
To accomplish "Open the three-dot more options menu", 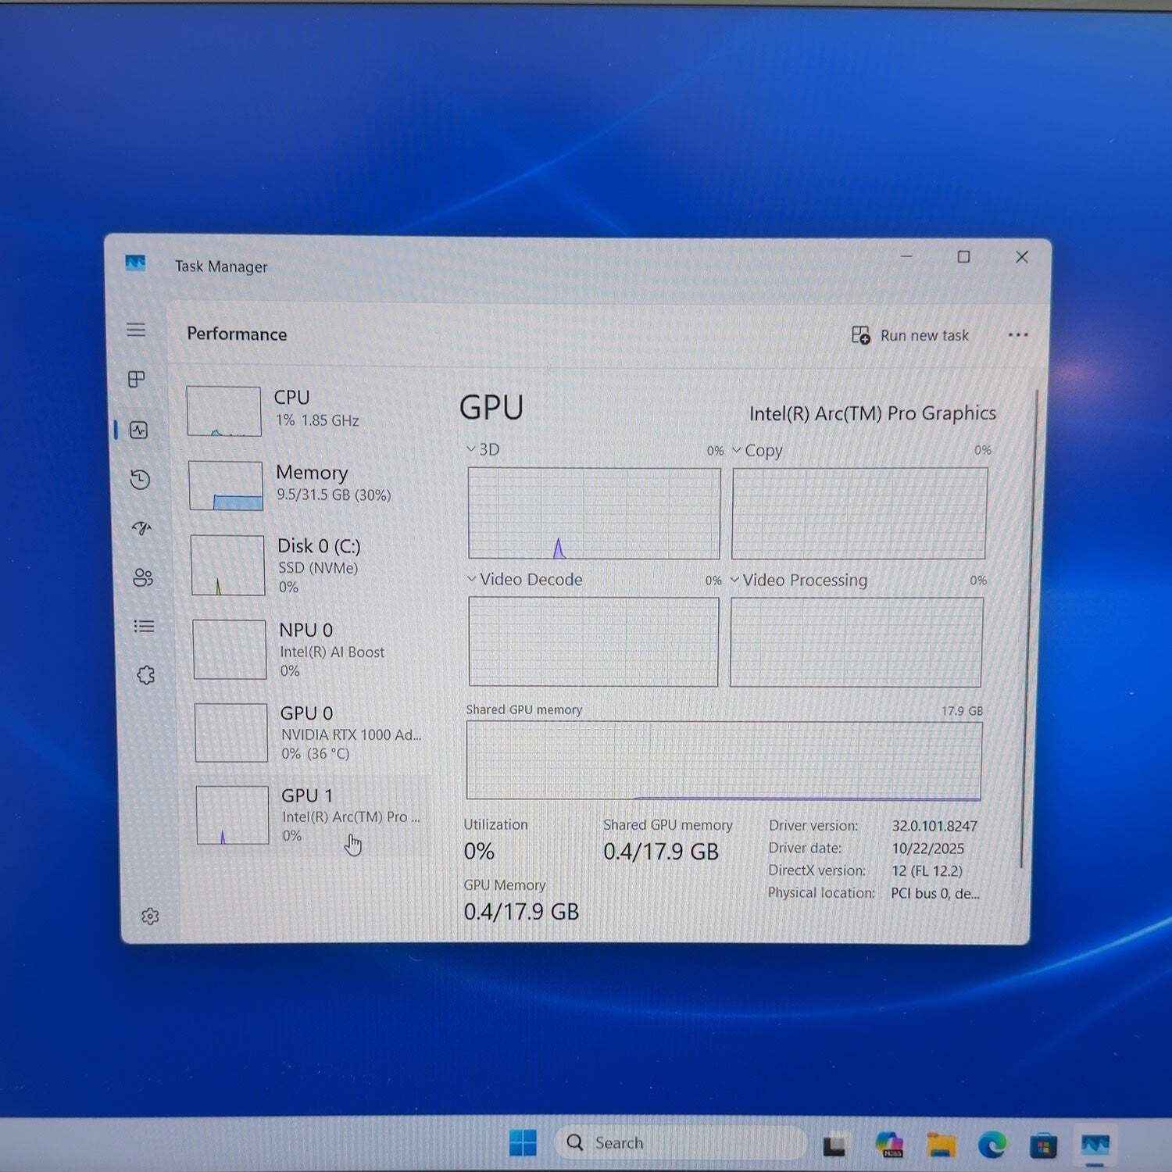I will pyautogui.click(x=1017, y=335).
